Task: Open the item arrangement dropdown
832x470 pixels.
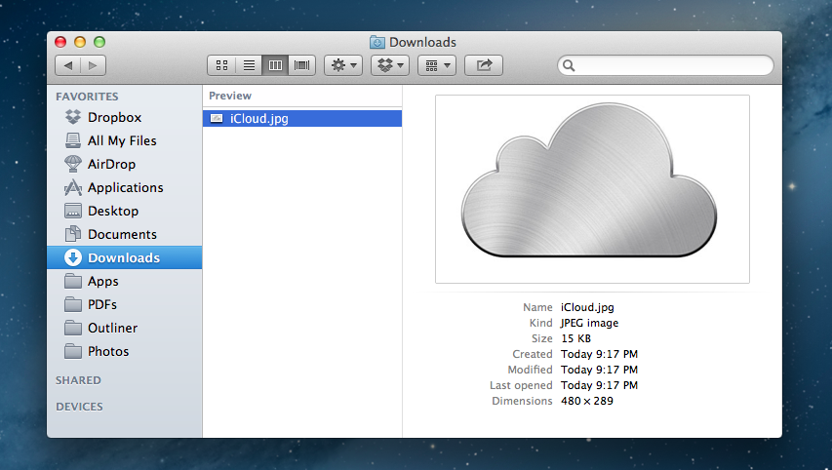Action: (x=437, y=65)
